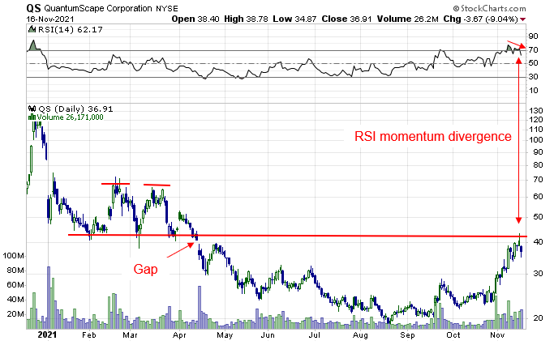Click the 2021 label on time axis
Viewport: 554px width, 345px height.
point(47,334)
